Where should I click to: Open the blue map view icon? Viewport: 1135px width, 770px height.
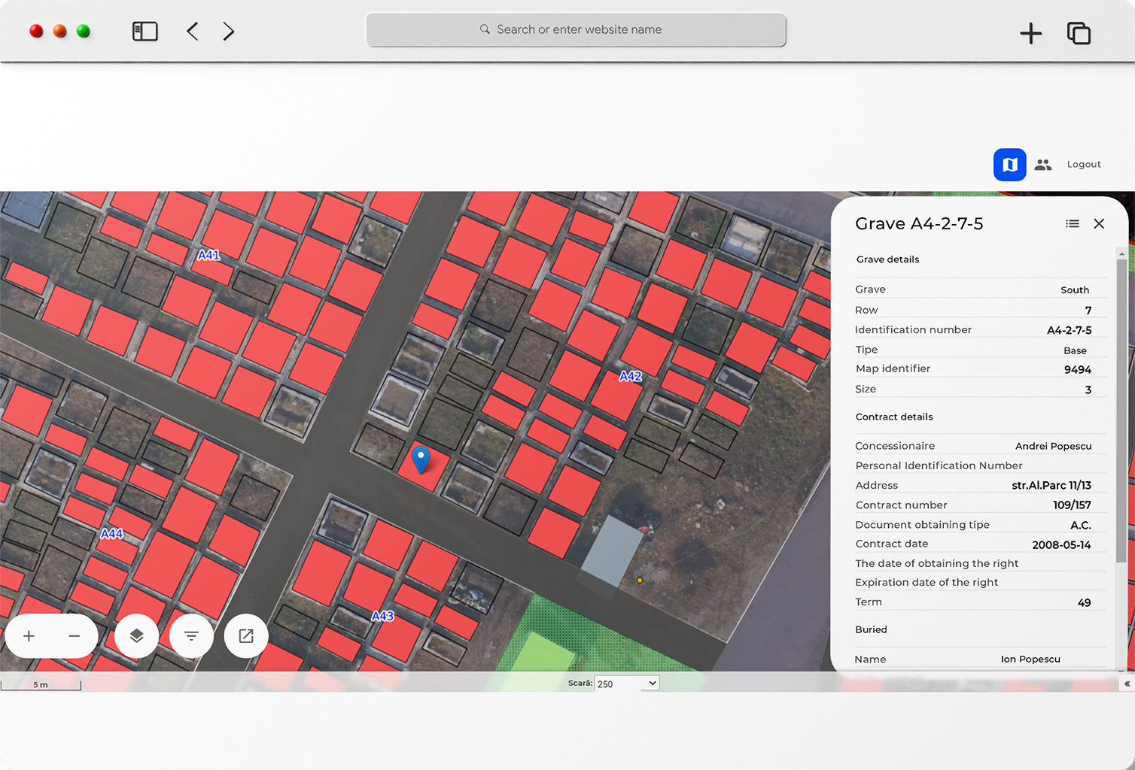point(1010,165)
